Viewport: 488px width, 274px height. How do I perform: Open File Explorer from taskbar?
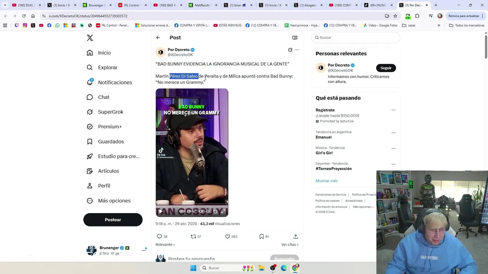(x=262, y=268)
